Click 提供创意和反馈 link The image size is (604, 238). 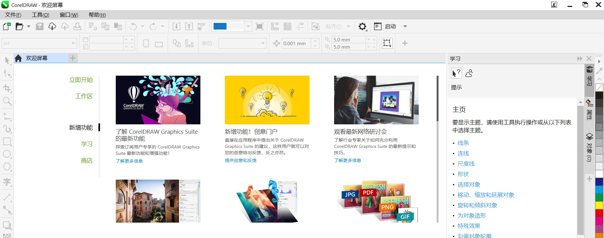(x=241, y=160)
